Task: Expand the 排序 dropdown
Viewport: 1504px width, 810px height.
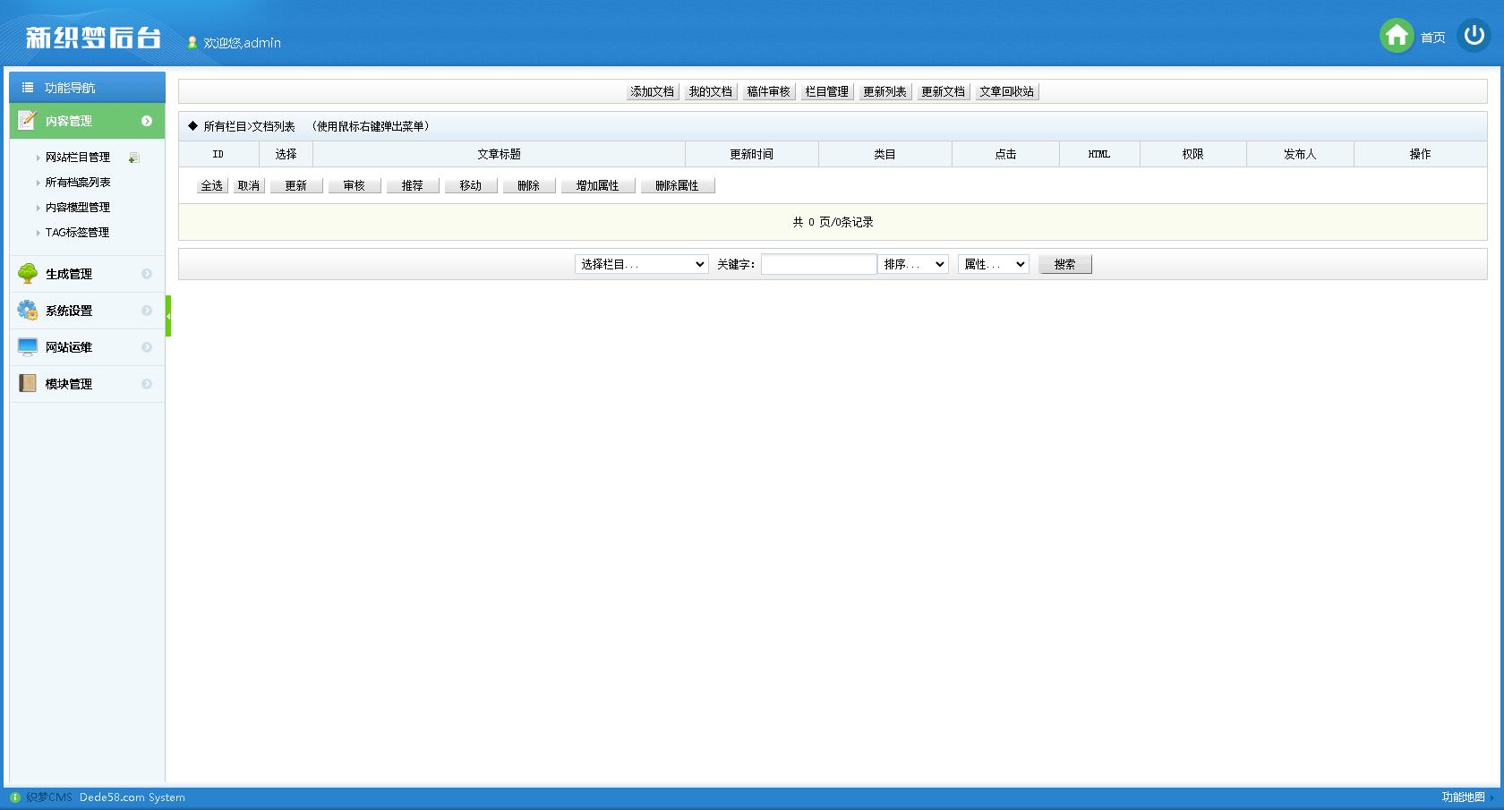Action: coord(913,264)
